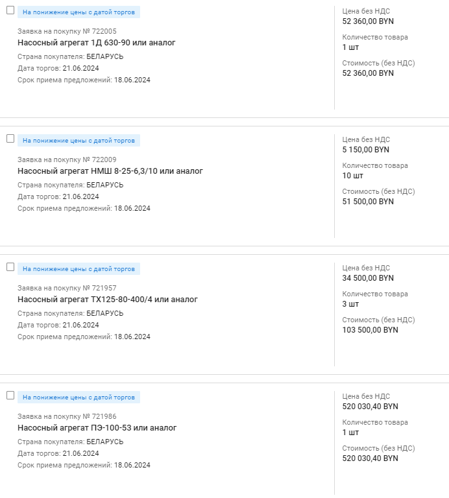Viewport: 449px width, 498px height.
Task: Check the box for request № 722005
Action: (10, 10)
